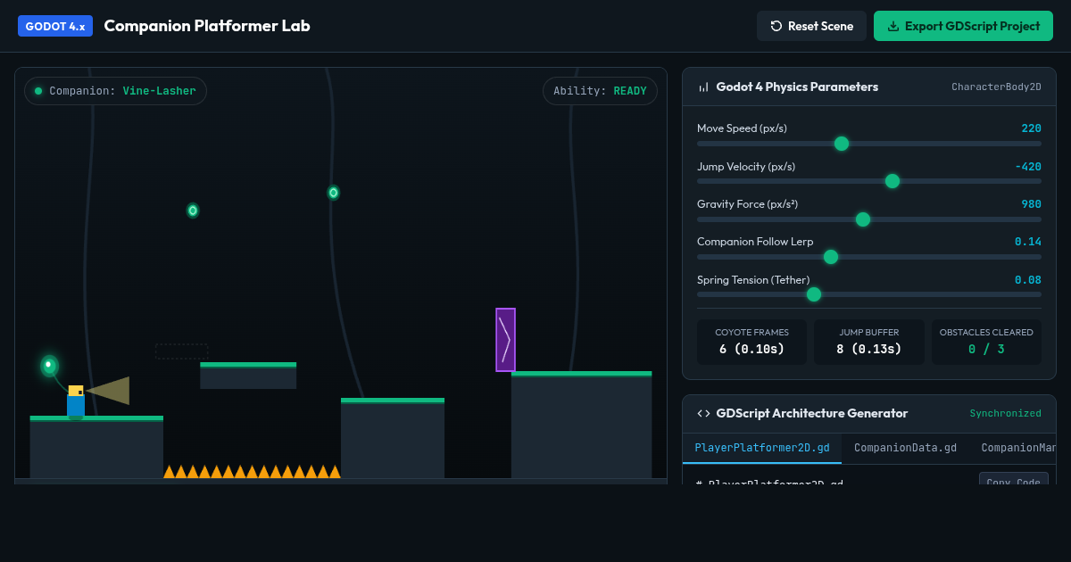Switch to the CompanionMan… tab
Screen dimensions: 1071x562
[1018, 448]
